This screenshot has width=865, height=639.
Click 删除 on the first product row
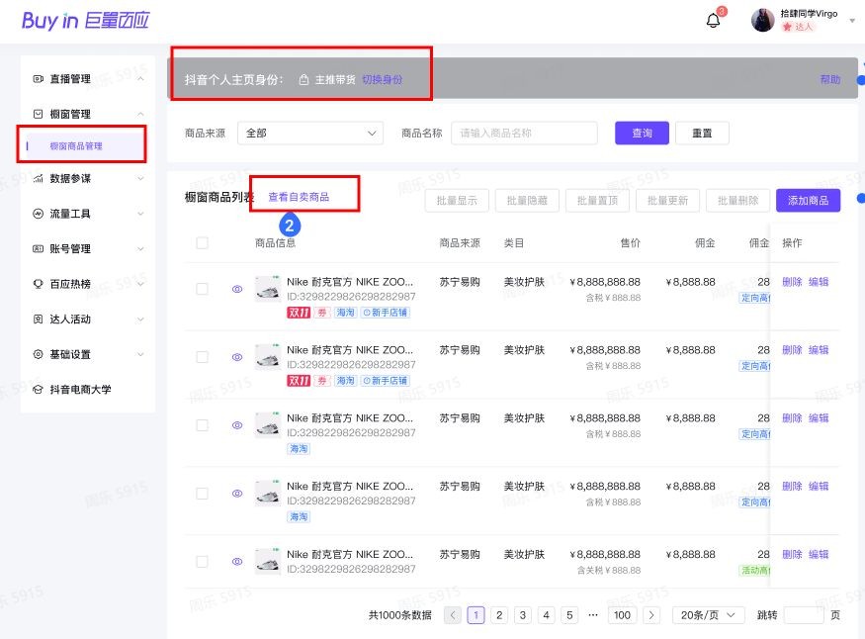coord(792,282)
